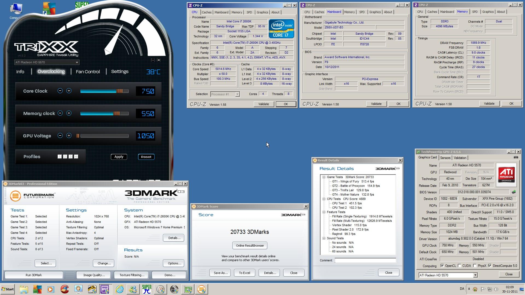Image resolution: width=525 pixels, height=295 pixels.
Task: Click the ATI Radeon logo in GPU-Z
Action: click(506, 175)
